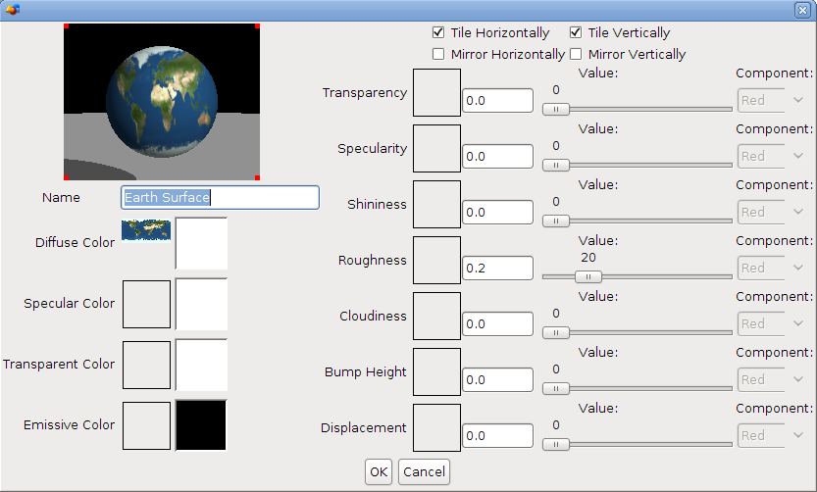This screenshot has height=492, width=817.
Task: Click the Earth map Diffuse Color image thumbnail
Action: 146,230
